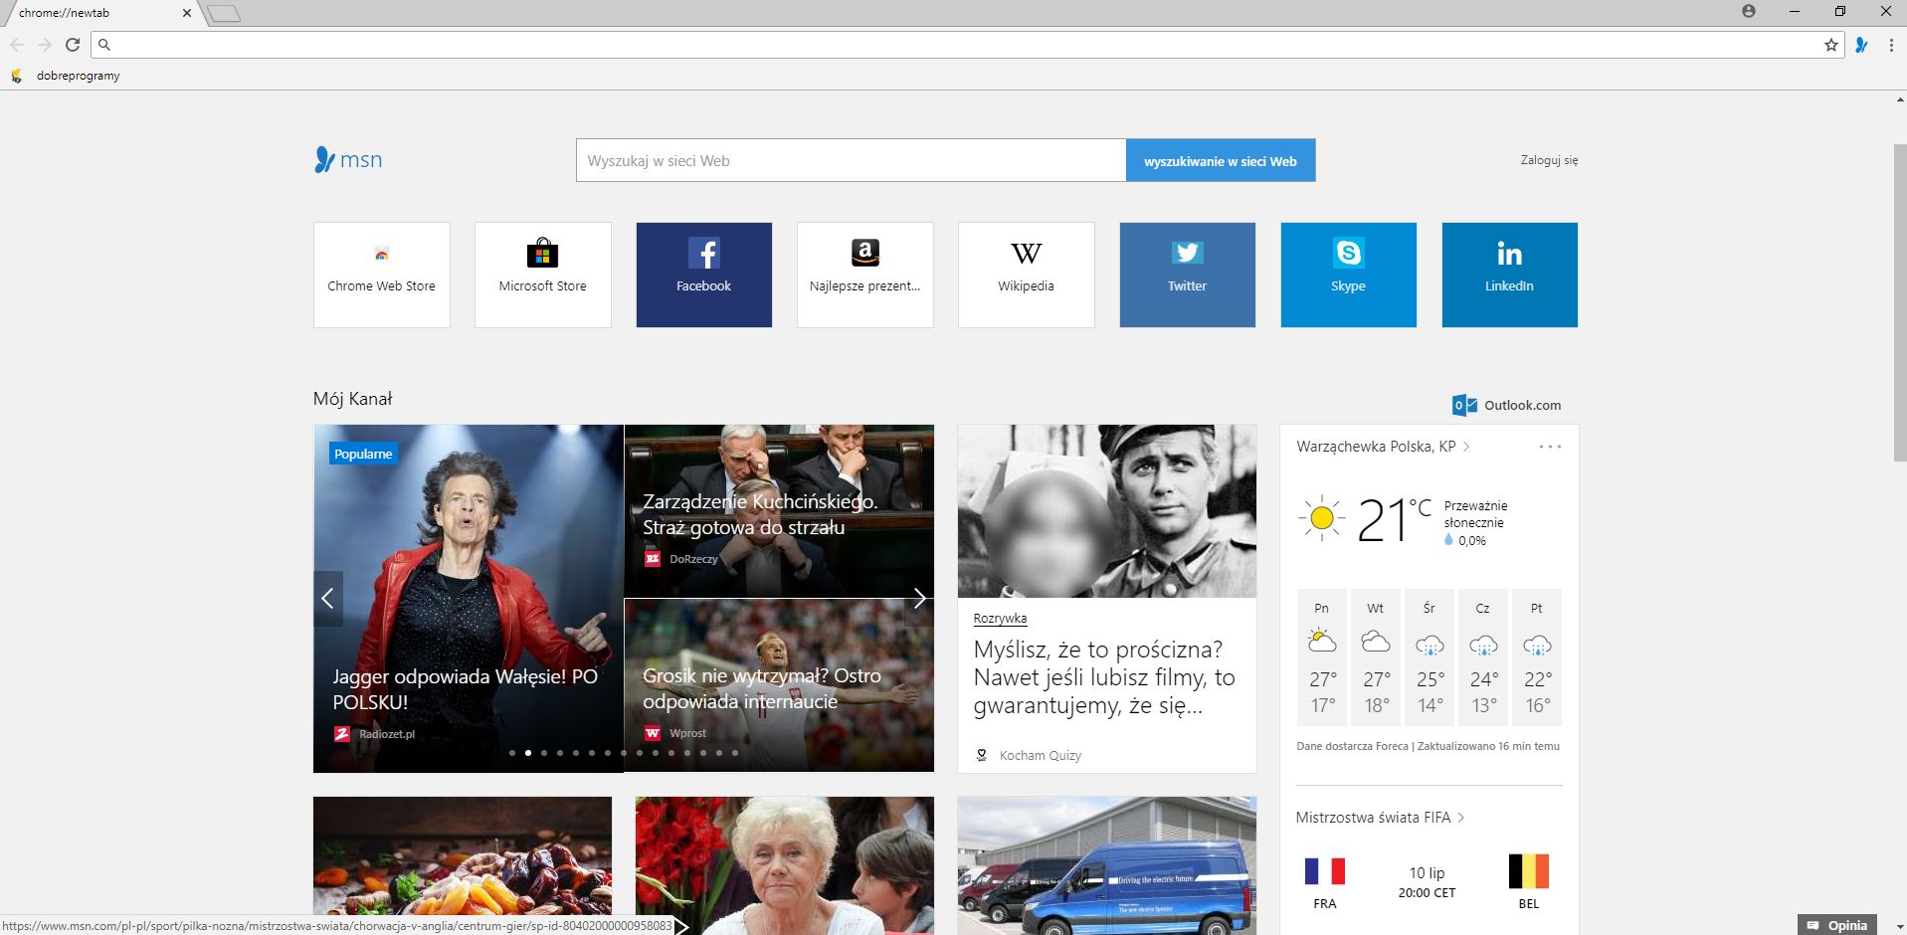
Task: Bookmark this page with the star icon
Action: click(1830, 45)
